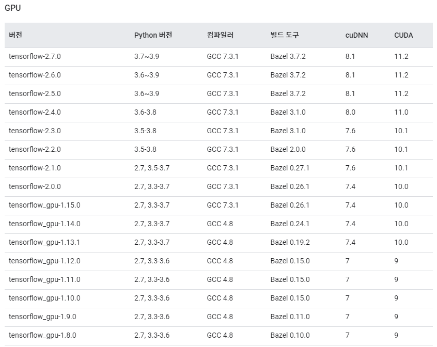437x347 pixels.
Task: Click cuDNN 8.1 in tensorflow-2.7.0 row
Action: tap(350, 56)
